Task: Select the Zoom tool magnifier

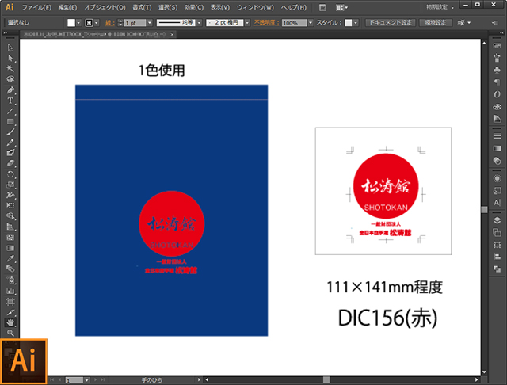Action: (x=10, y=333)
